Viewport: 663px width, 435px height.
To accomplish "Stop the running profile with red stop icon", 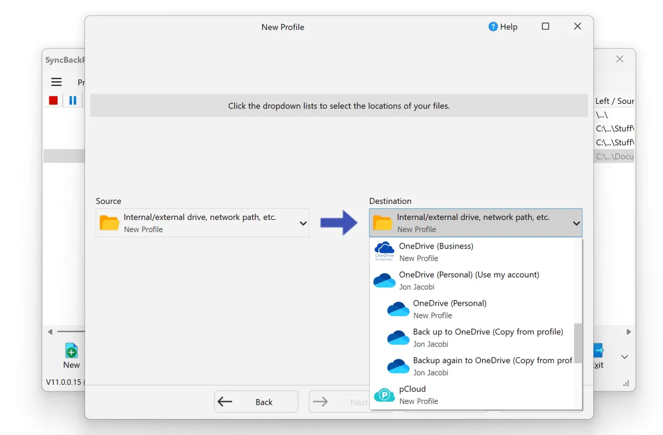I will click(x=53, y=100).
